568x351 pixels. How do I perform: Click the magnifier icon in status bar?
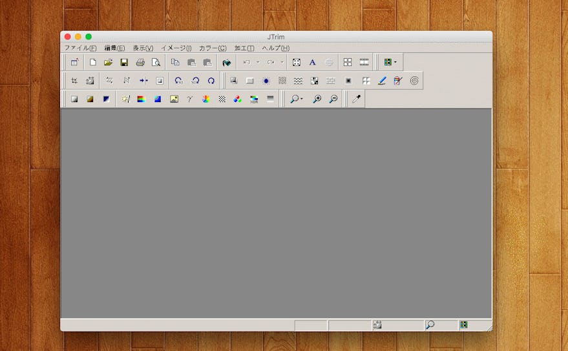430,325
